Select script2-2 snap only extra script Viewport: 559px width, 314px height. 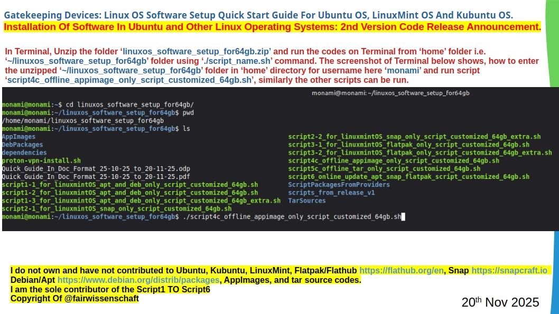pos(414,137)
